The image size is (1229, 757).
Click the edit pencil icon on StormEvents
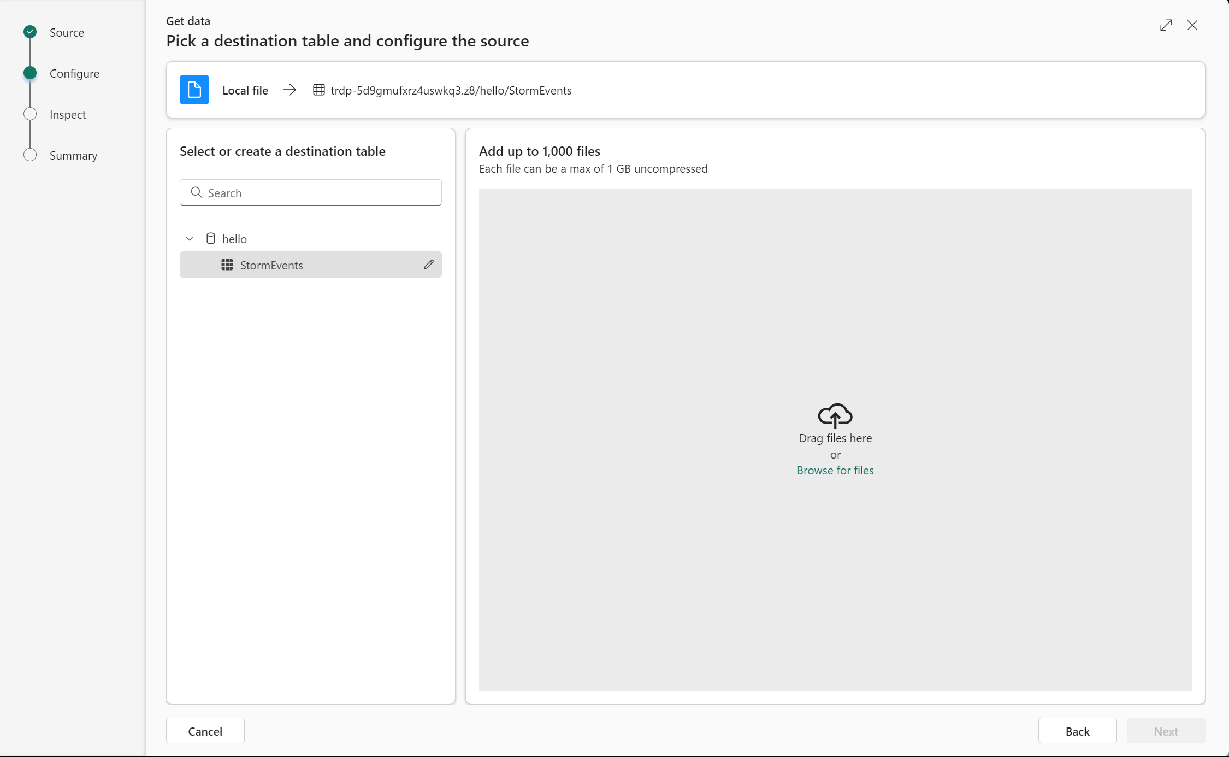(x=428, y=265)
